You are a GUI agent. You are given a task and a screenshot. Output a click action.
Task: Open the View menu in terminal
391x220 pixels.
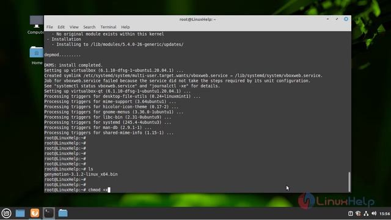click(74, 27)
